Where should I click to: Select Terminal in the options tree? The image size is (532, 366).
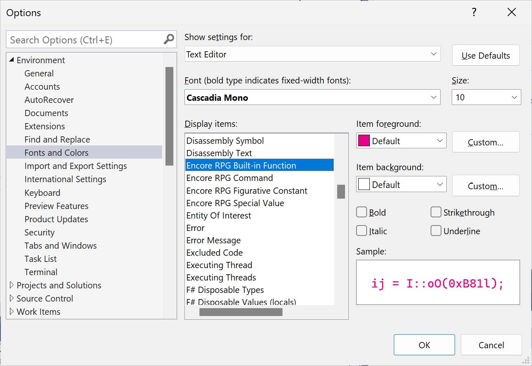pos(41,272)
